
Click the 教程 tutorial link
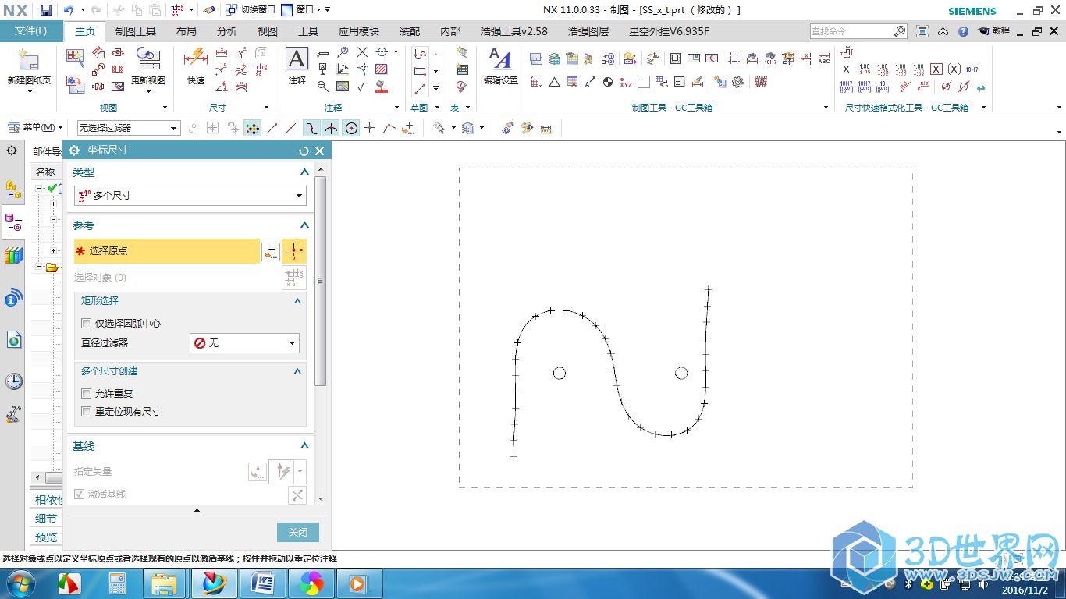click(x=993, y=31)
